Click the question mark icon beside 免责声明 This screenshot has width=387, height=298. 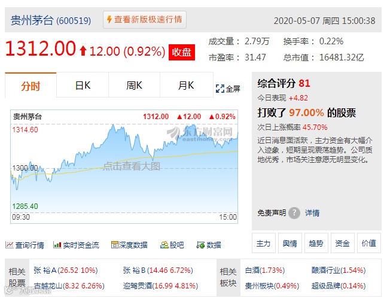(294, 213)
